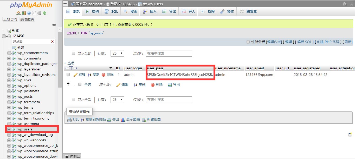Expand the wp_terms tree node
The height and width of the screenshot is (159, 355).
(9, 108)
